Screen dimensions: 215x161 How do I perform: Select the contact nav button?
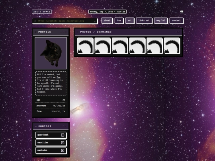(176, 21)
